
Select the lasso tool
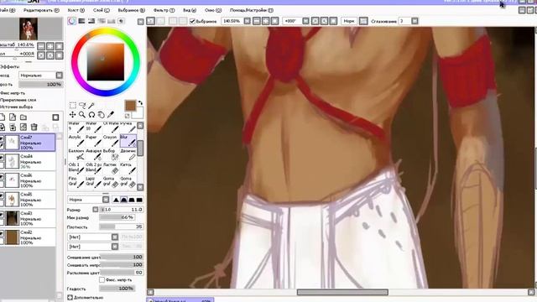click(x=82, y=105)
